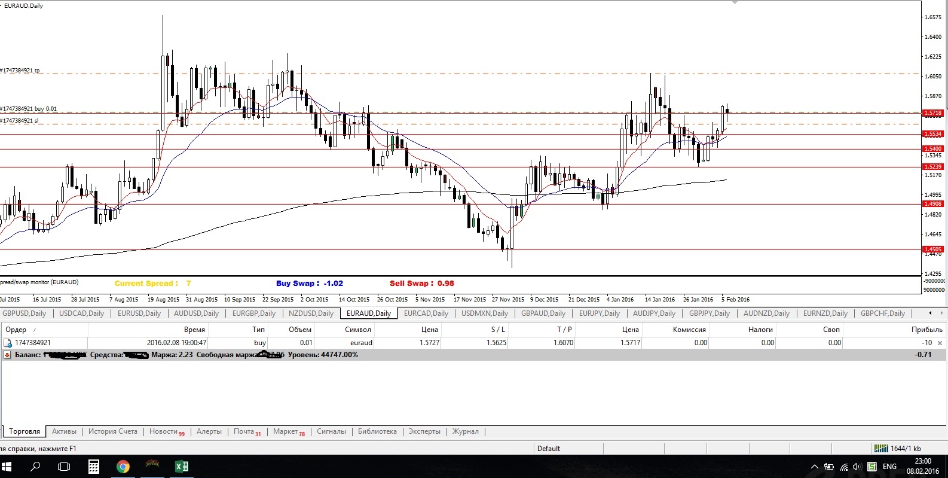Open Google Chrome from the taskbar
This screenshot has width=948, height=478.
coord(123,467)
